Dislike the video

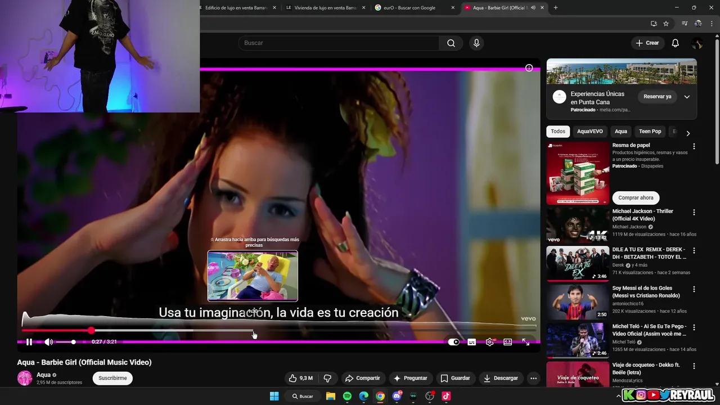tap(327, 378)
